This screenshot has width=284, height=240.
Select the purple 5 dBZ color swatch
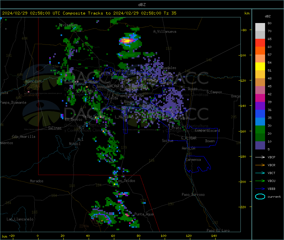tap(260, 145)
